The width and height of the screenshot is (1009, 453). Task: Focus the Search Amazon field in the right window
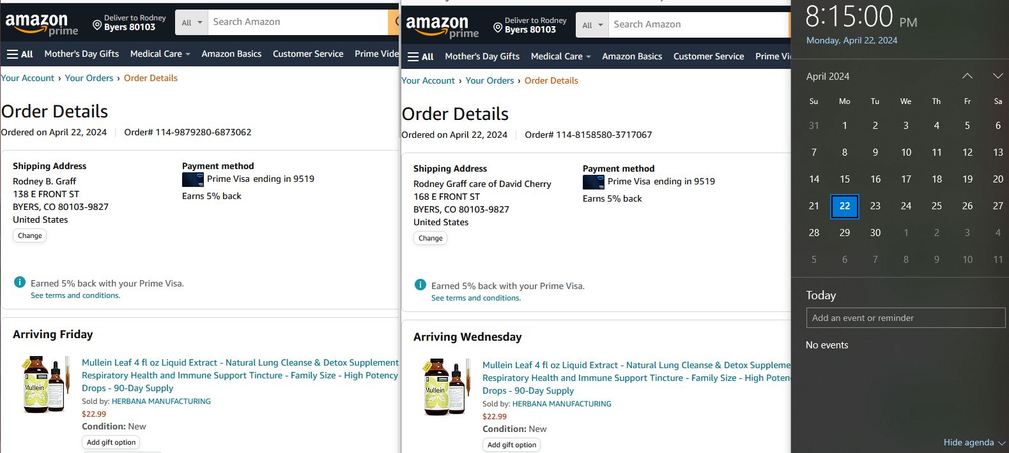tap(697, 24)
